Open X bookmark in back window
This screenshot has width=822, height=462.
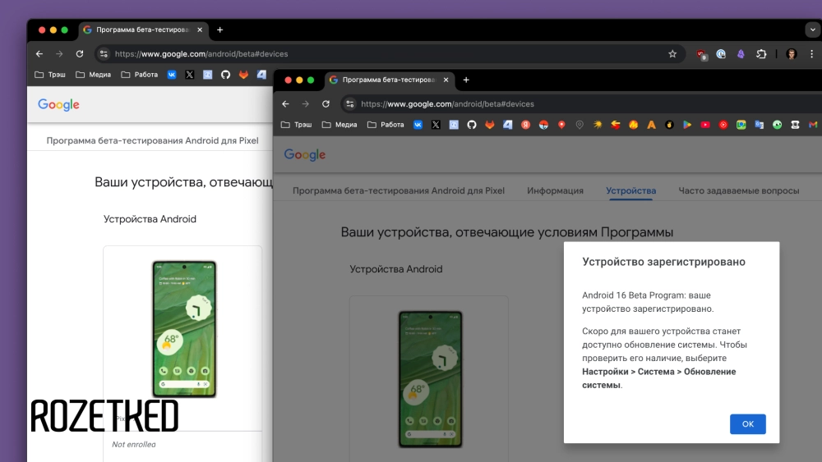(x=190, y=75)
